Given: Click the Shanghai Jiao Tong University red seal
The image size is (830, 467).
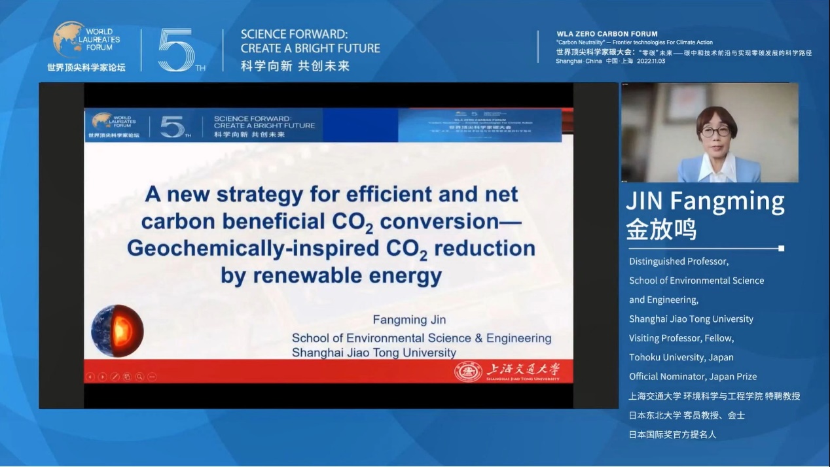Looking at the screenshot, I should tap(468, 372).
